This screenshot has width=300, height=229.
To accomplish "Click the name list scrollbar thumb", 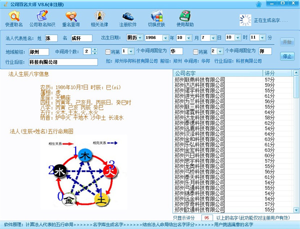I will (x=296, y=86).
